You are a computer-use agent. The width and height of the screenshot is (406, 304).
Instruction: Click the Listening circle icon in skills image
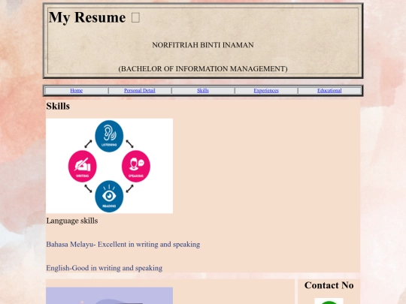point(109,136)
